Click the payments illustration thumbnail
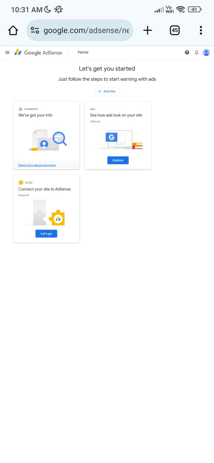 pos(48,140)
